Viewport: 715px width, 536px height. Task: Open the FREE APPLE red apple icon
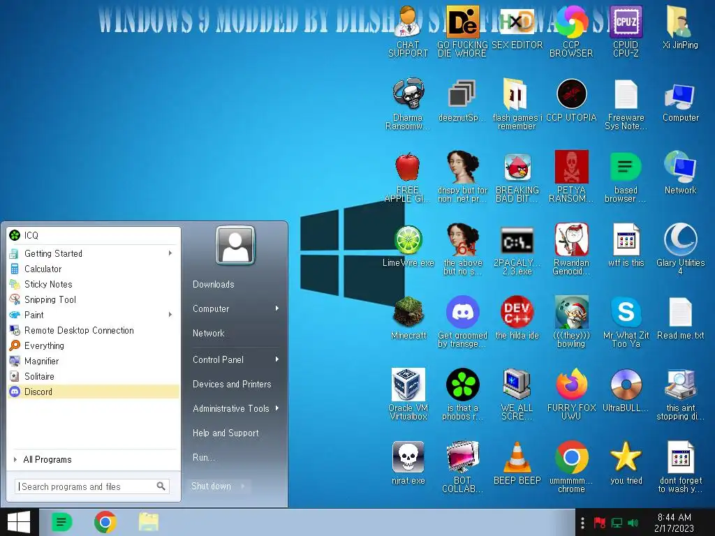tap(408, 177)
